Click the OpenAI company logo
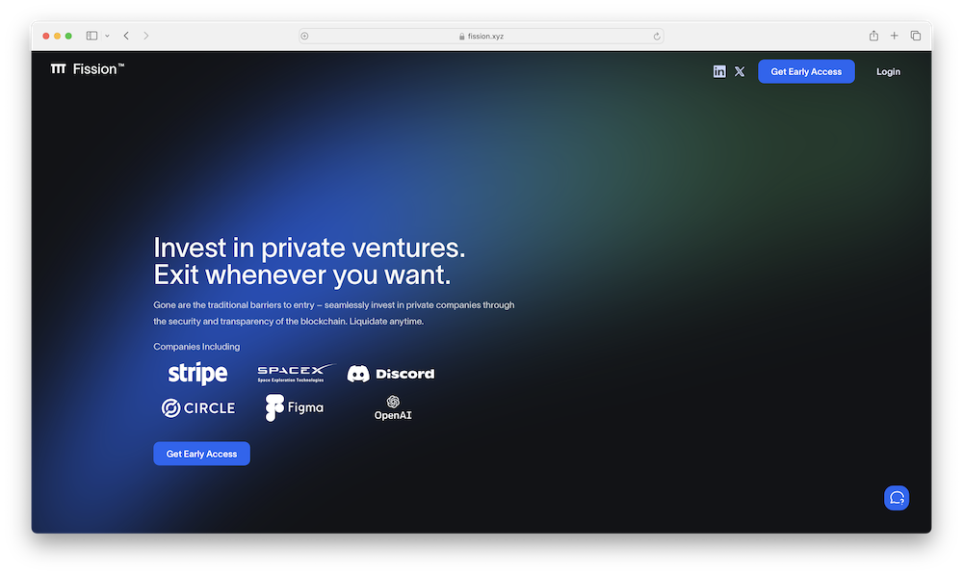The width and height of the screenshot is (963, 575). (x=393, y=408)
